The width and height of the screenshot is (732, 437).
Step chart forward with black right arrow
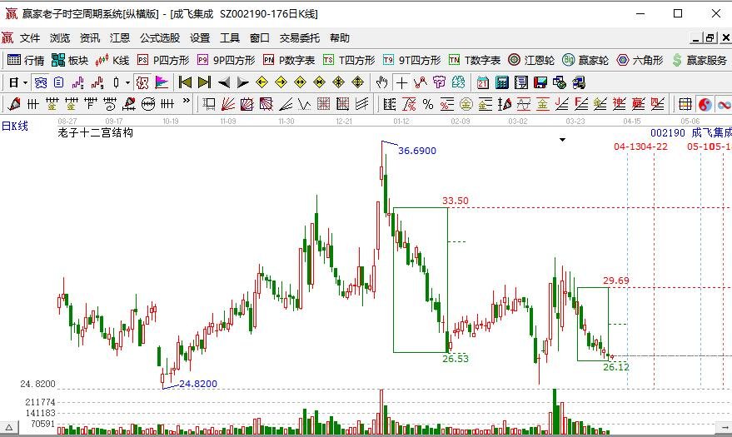[x=243, y=82]
